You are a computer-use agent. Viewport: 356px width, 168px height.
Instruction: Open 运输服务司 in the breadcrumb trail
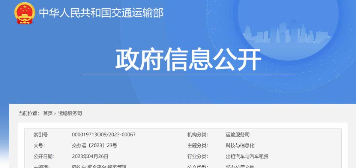click(70, 113)
